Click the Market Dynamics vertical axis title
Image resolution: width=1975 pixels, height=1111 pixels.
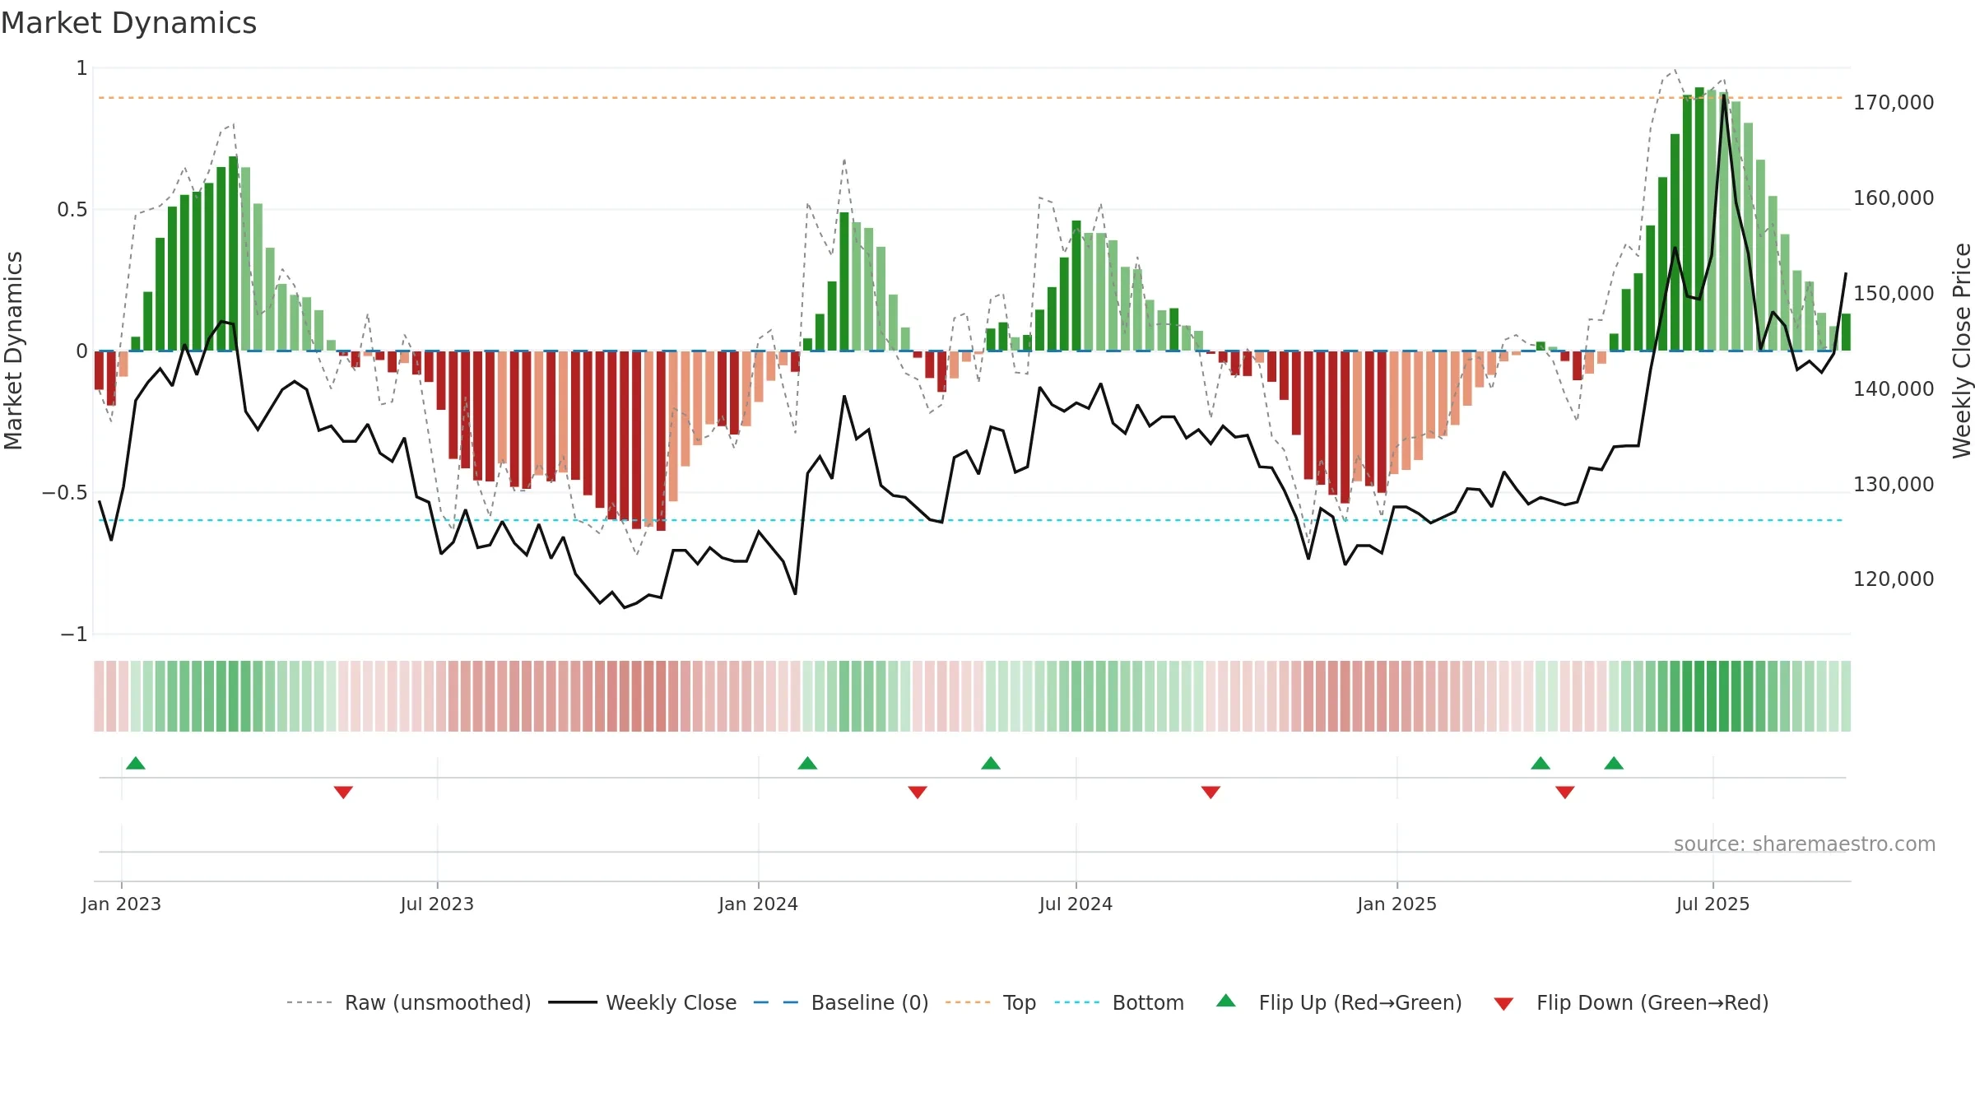pos(13,351)
